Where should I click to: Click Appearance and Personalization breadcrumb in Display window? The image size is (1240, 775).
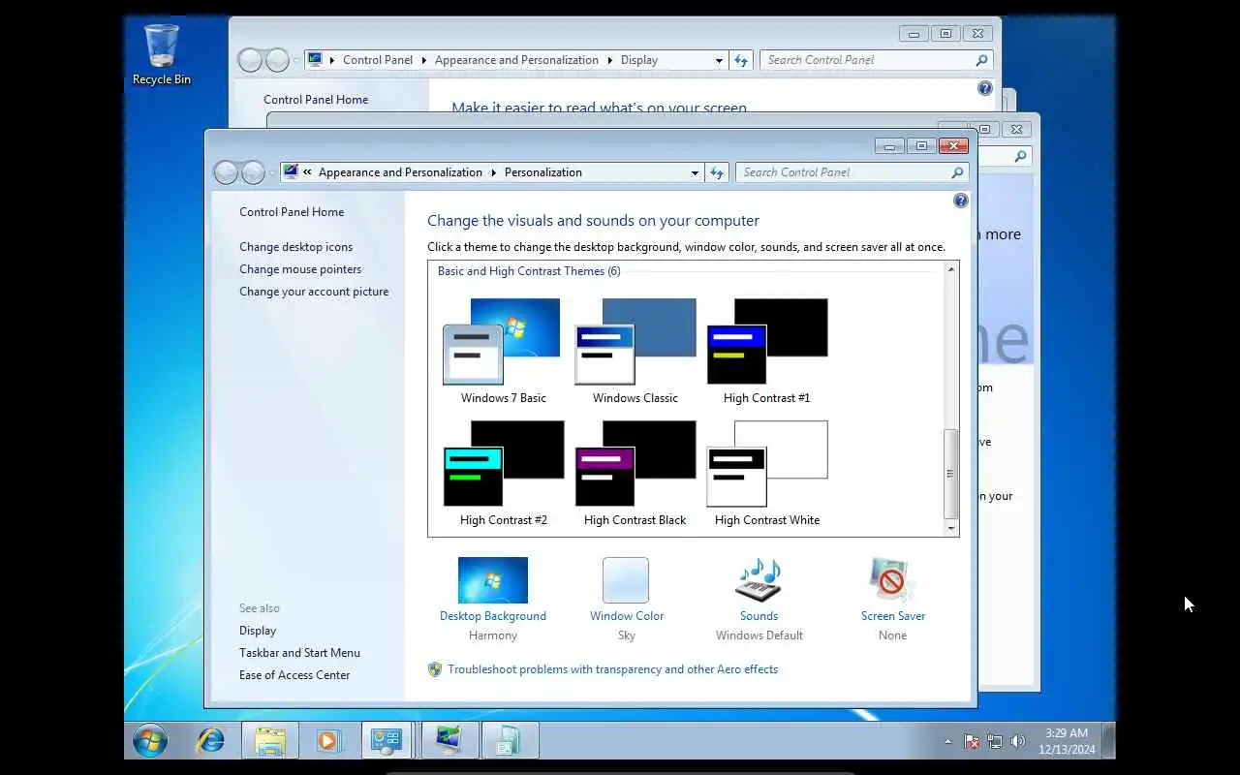[x=516, y=60]
